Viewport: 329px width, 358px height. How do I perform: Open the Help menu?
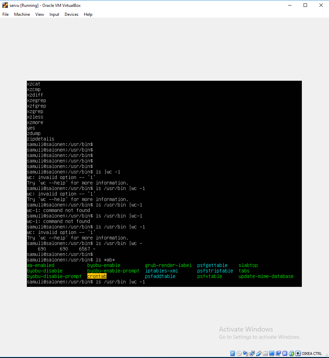pyautogui.click(x=88, y=14)
